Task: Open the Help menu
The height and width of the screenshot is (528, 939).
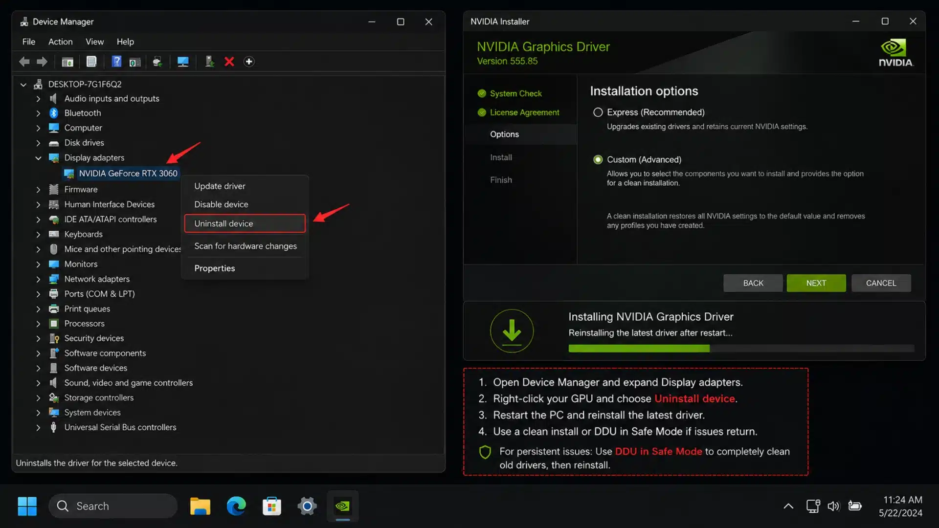Action: pos(125,42)
